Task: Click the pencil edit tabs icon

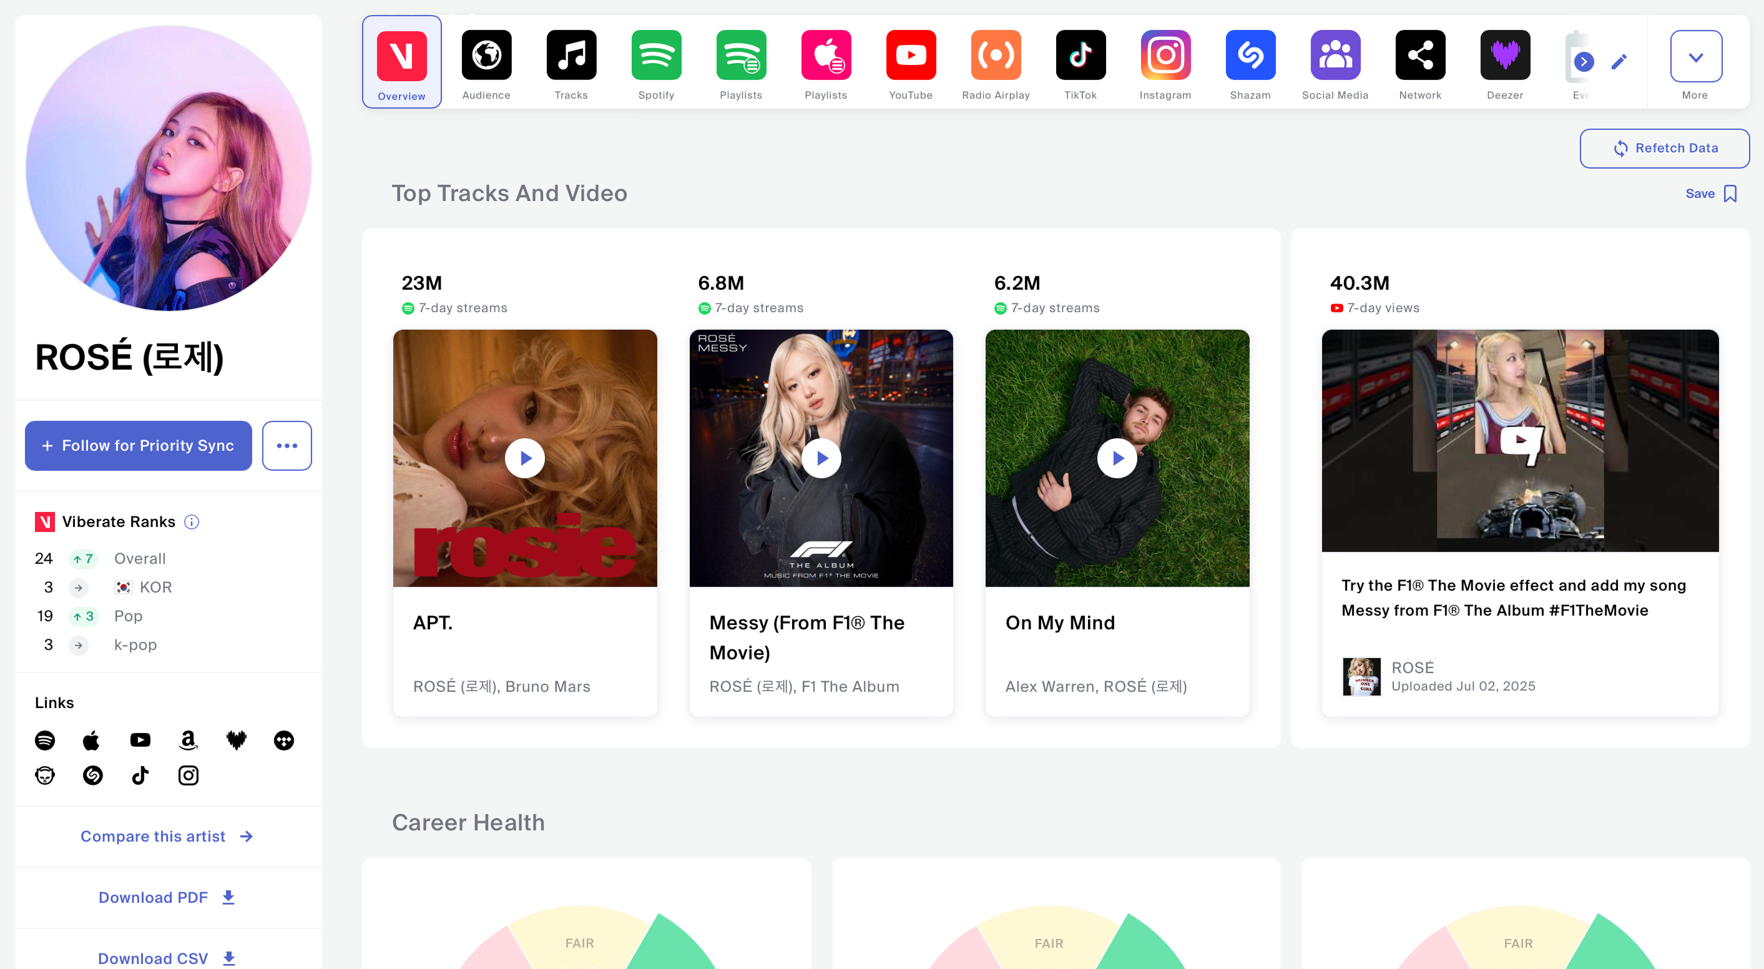Action: coord(1619,62)
